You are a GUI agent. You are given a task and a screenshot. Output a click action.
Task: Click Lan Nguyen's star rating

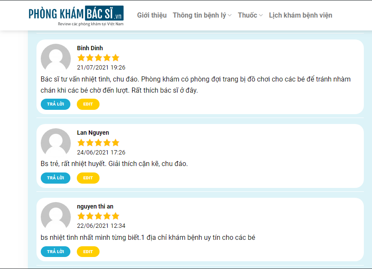click(98, 142)
